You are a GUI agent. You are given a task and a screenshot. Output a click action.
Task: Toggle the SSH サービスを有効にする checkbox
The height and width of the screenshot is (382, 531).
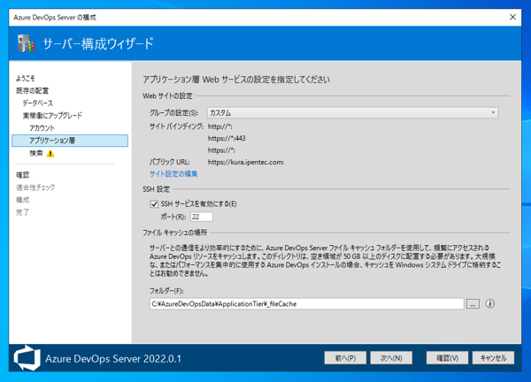click(x=154, y=204)
